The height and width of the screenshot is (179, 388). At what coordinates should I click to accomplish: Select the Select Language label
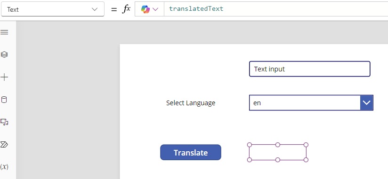pos(191,103)
